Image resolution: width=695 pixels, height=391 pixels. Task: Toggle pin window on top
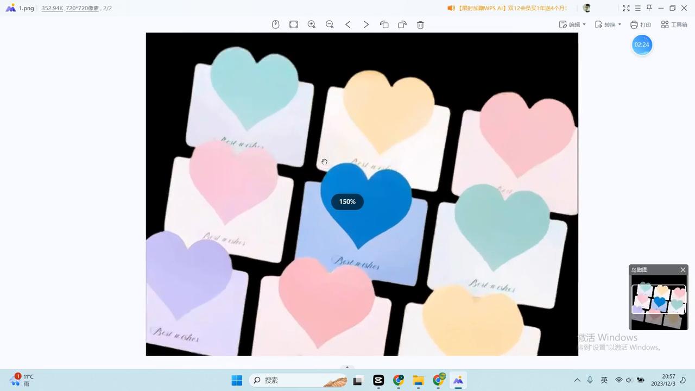(649, 8)
